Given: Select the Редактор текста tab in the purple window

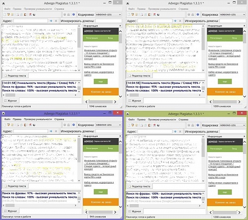Looking at the screenshot, I should pyautogui.click(x=16, y=186).
